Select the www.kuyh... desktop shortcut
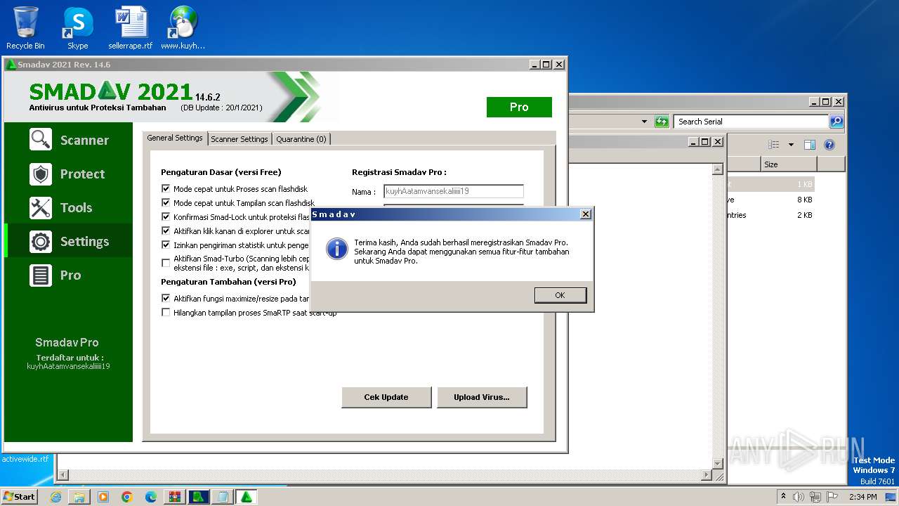 coord(183,28)
